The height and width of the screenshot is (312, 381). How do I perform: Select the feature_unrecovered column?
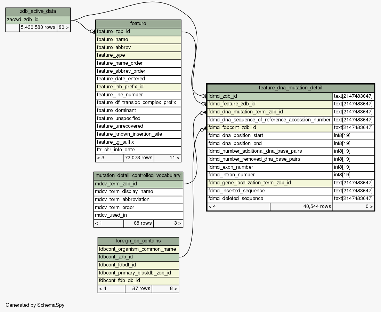coord(138,126)
